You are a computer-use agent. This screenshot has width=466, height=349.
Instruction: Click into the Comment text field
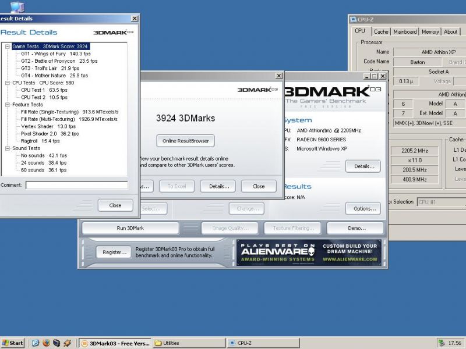click(77, 185)
